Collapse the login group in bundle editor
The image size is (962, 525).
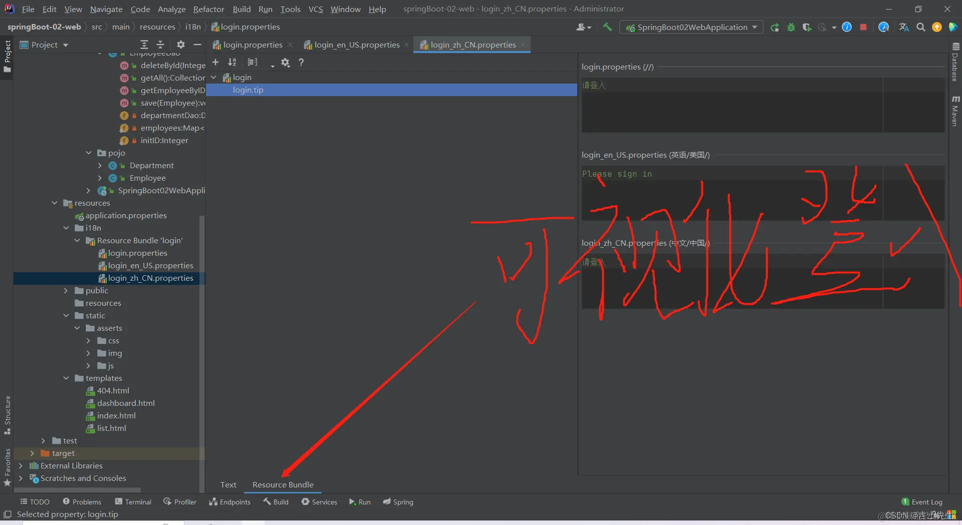213,77
